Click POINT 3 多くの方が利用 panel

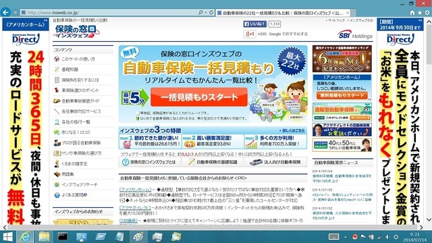coord(275,141)
